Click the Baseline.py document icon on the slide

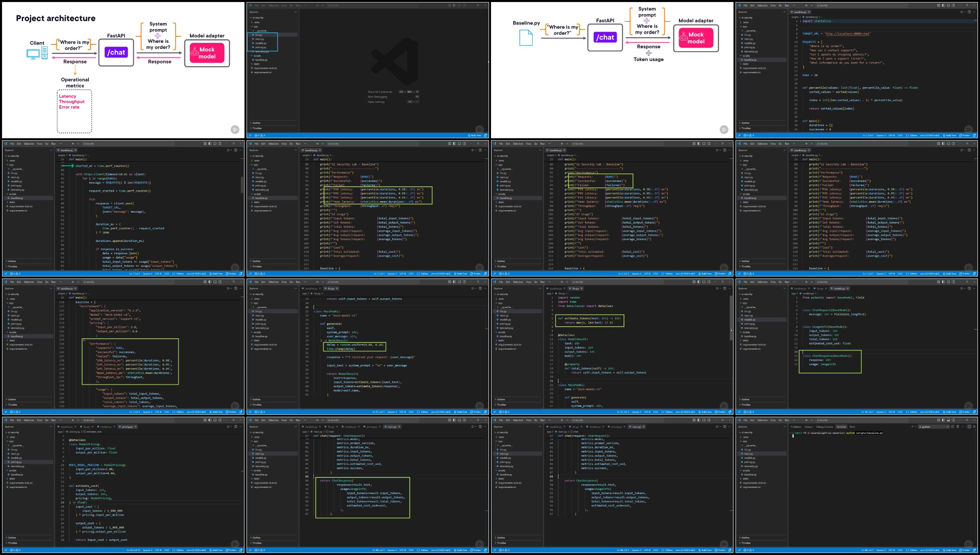[x=526, y=38]
